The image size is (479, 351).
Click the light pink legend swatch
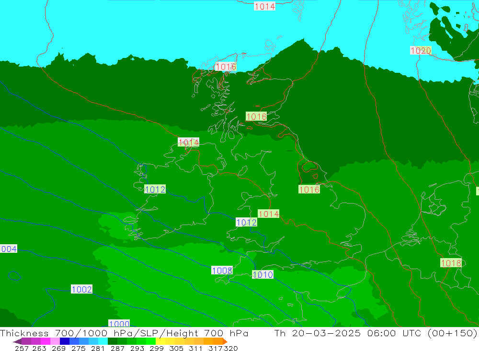(55, 341)
